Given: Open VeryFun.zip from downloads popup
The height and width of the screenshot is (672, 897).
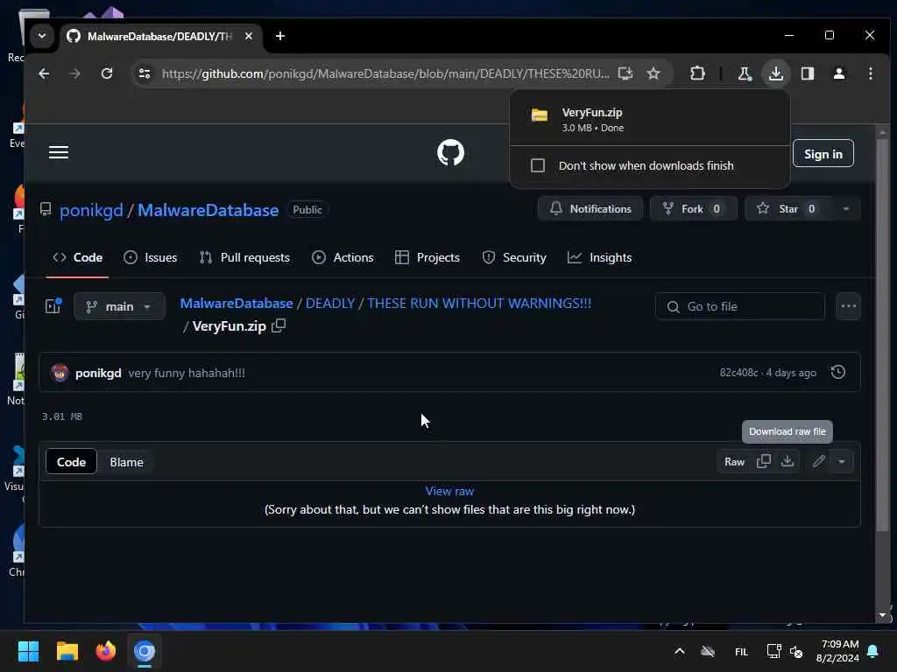Looking at the screenshot, I should 649,119.
